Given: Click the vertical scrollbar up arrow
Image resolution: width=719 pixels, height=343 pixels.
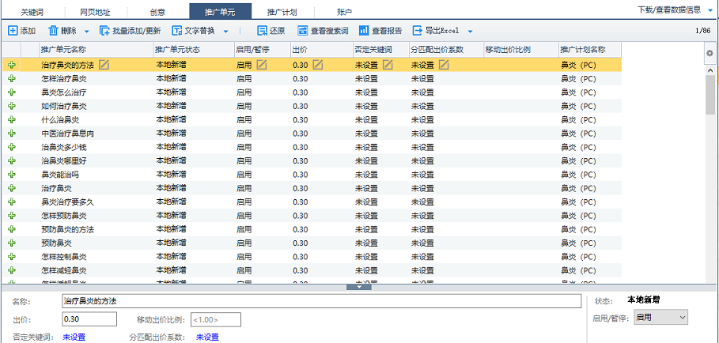Looking at the screenshot, I should click(710, 70).
